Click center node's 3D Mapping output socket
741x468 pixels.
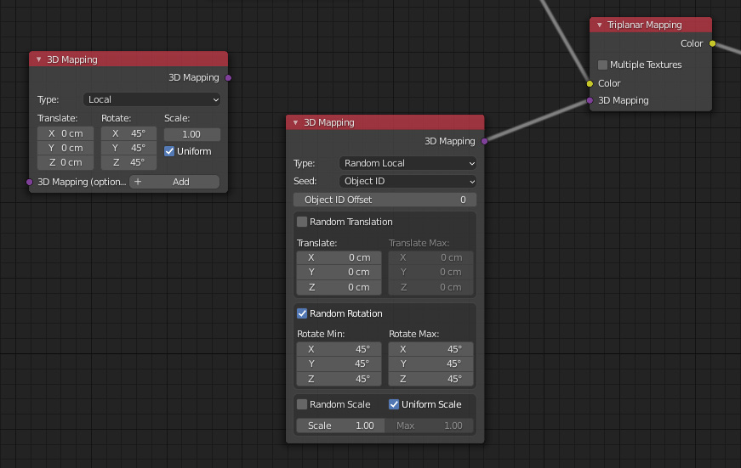(x=484, y=141)
